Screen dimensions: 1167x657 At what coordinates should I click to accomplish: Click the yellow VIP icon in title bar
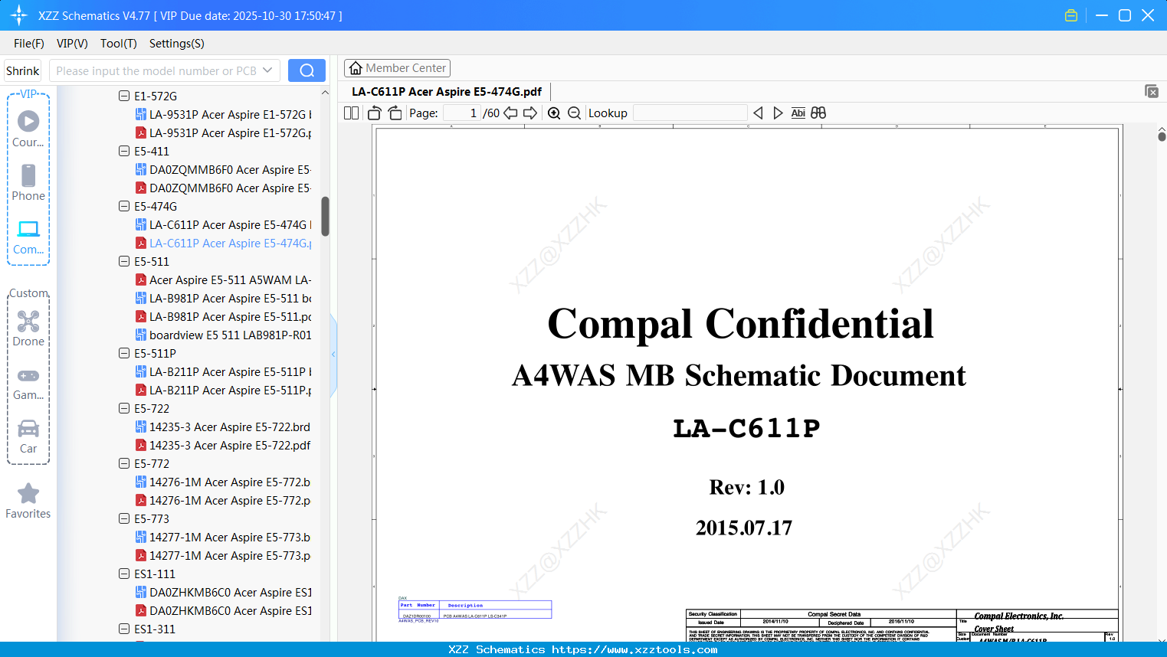click(x=1071, y=15)
